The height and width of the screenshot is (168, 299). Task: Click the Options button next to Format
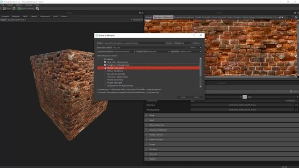coord(196,43)
